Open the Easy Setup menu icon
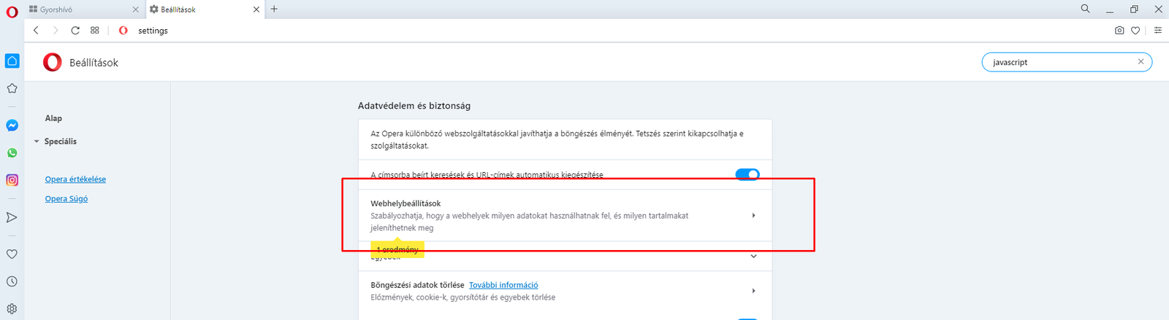1169x320 pixels. pos(1158,31)
